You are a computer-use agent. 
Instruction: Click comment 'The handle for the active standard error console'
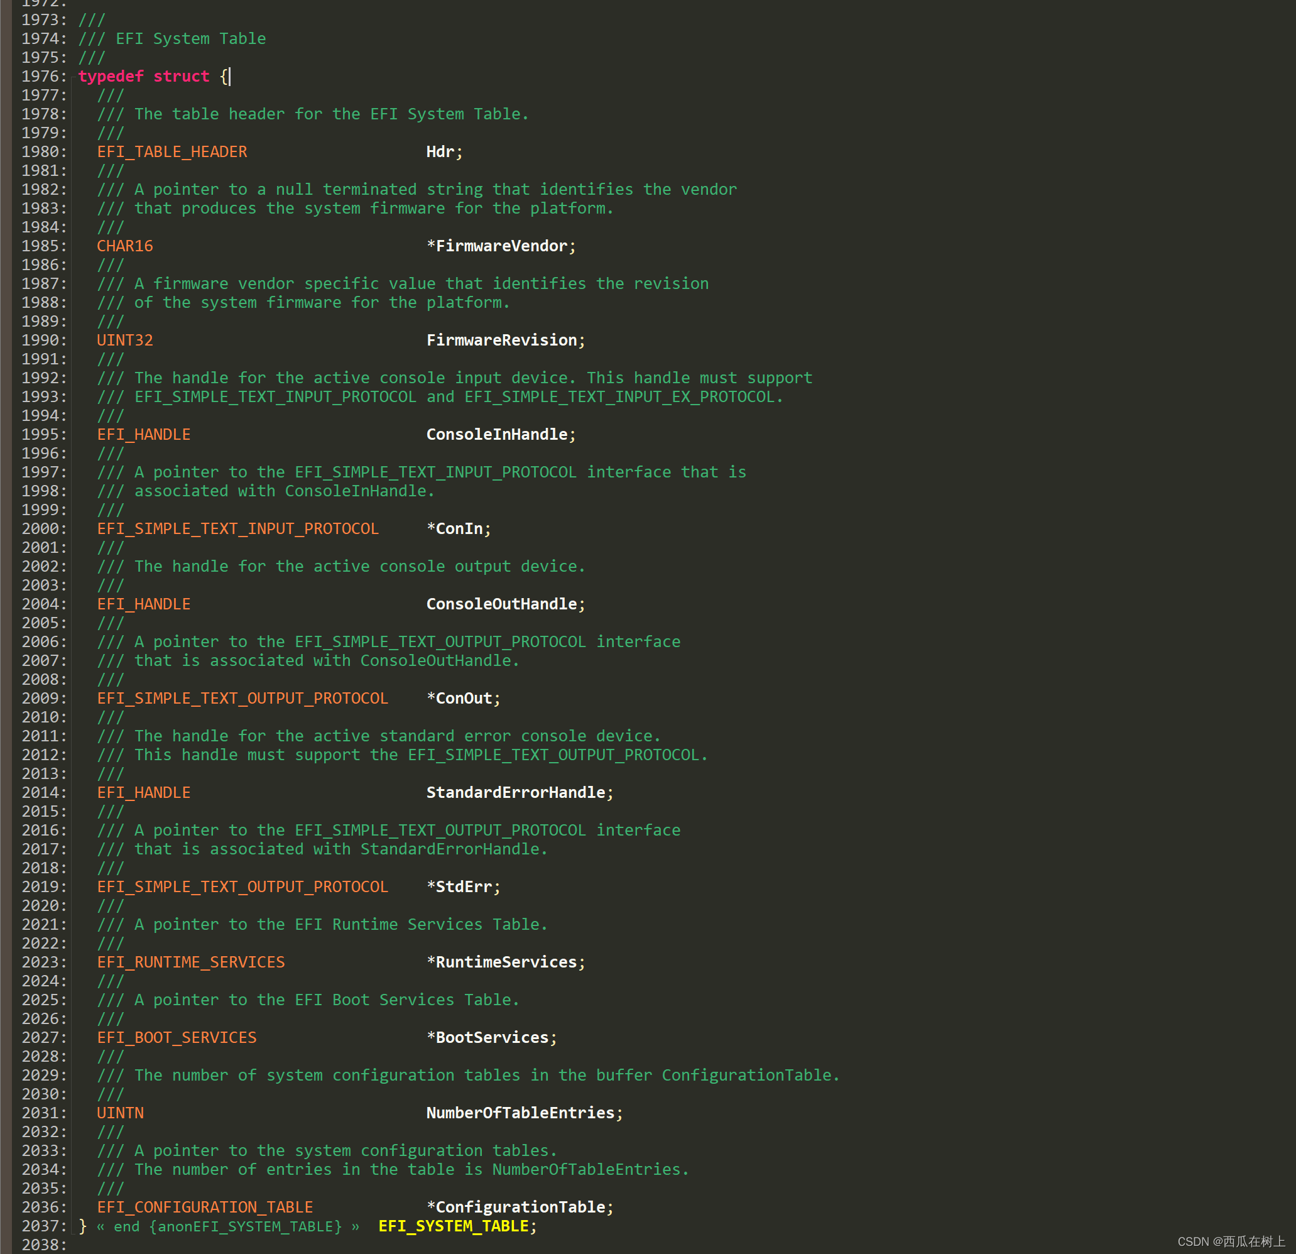click(360, 736)
